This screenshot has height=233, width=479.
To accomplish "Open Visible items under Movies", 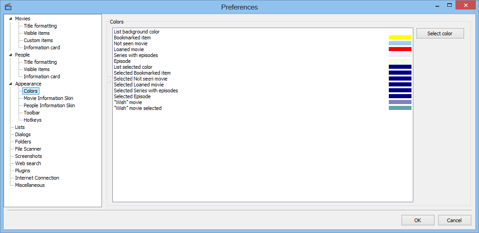I will pyautogui.click(x=37, y=33).
